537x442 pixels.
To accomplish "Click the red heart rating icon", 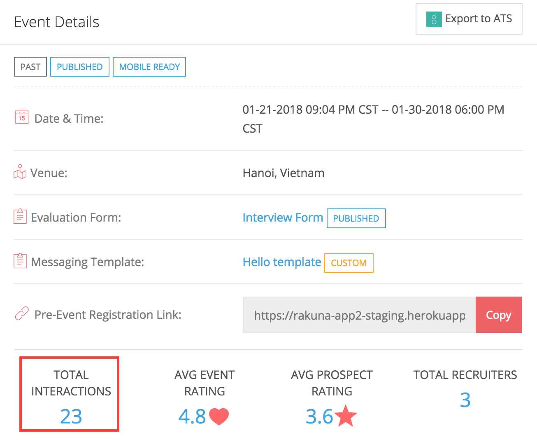I will tap(219, 416).
